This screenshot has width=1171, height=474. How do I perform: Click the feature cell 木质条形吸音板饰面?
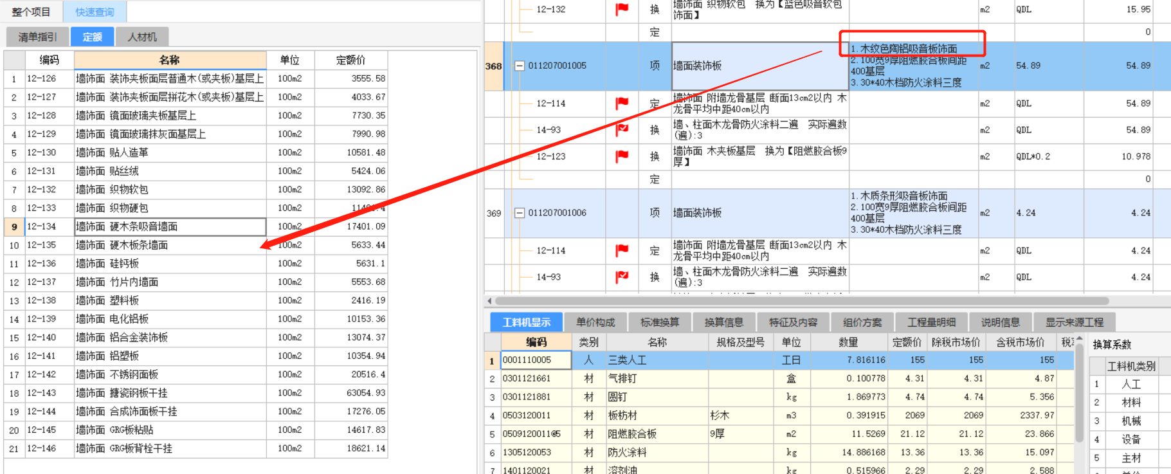pos(912,213)
